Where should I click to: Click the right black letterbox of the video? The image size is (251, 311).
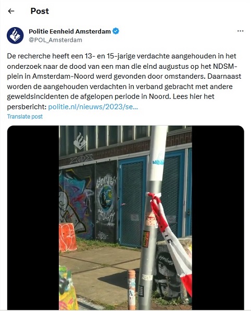(218, 218)
